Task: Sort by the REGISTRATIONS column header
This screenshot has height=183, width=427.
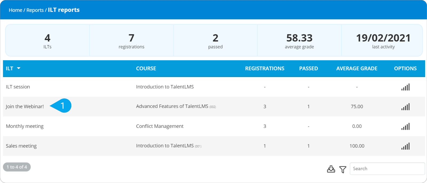Action: (x=265, y=69)
